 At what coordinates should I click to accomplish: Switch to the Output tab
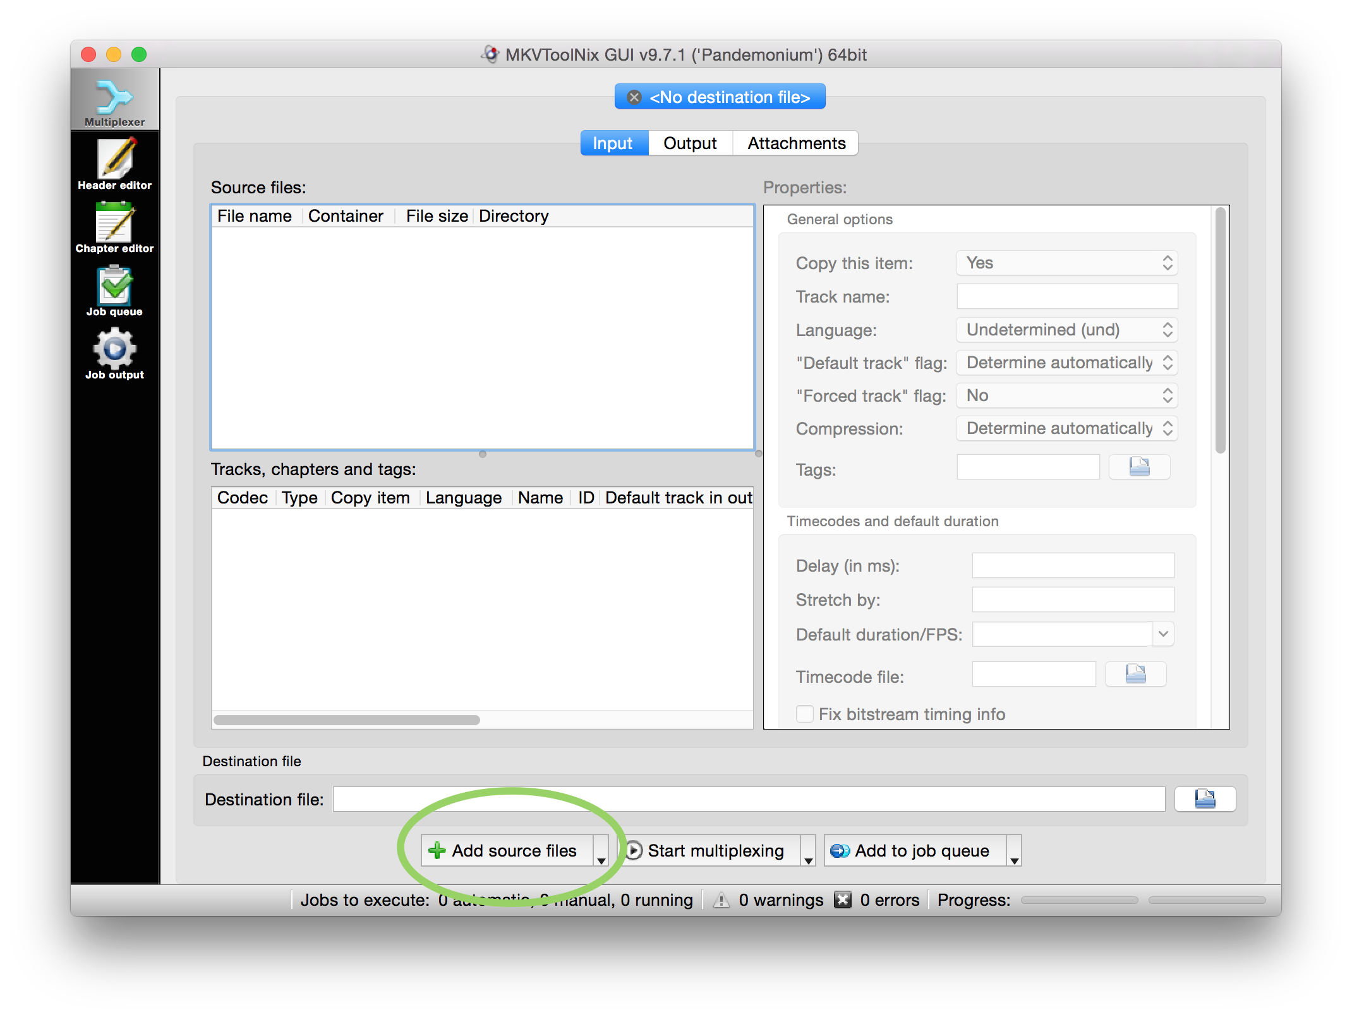click(690, 143)
